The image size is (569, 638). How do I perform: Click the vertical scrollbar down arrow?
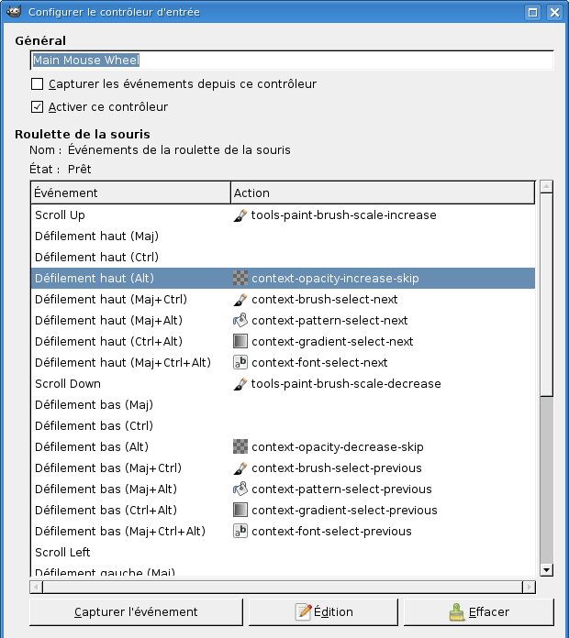click(547, 570)
